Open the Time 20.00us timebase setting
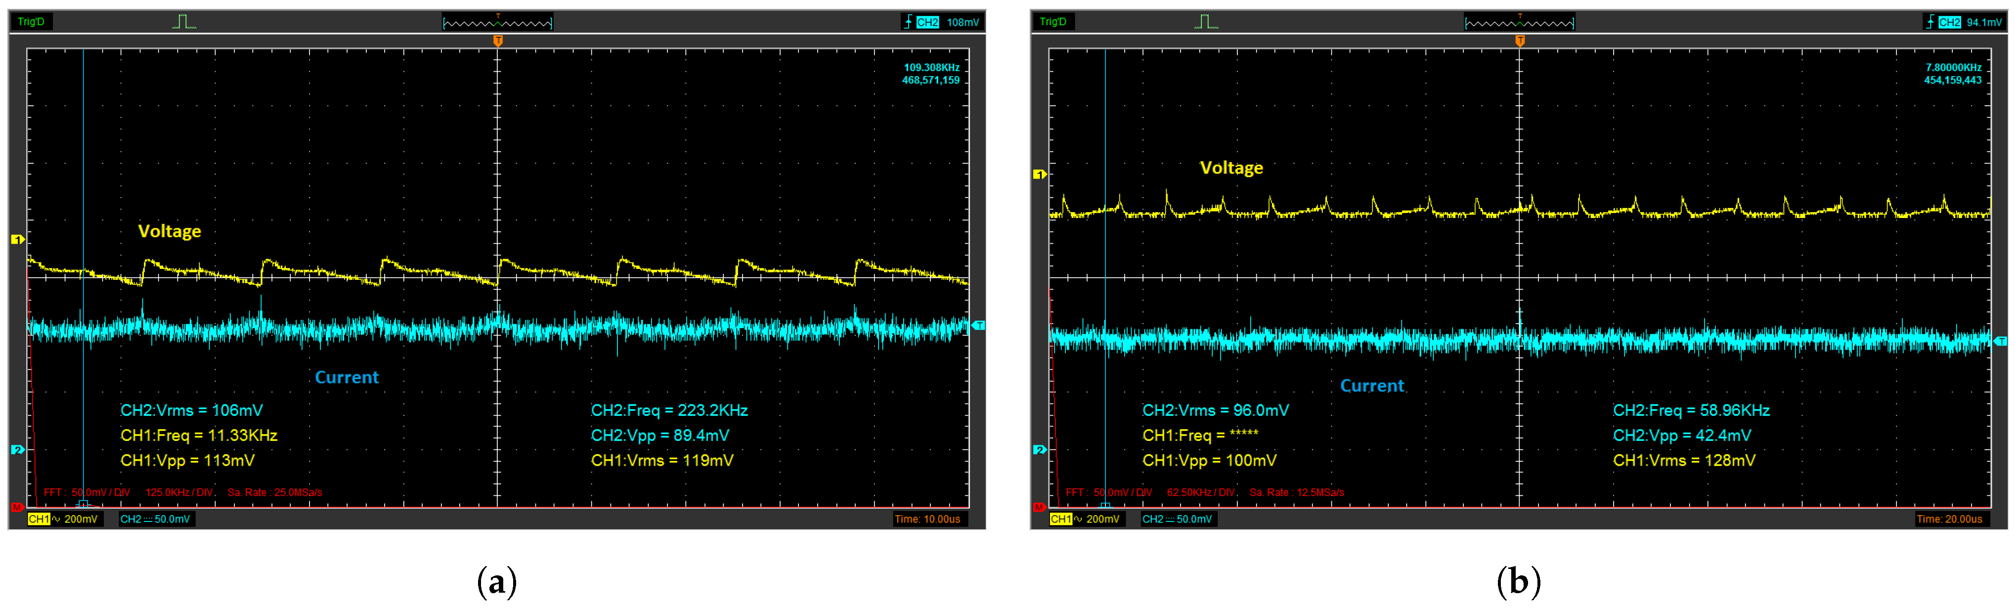The width and height of the screenshot is (2015, 608). (x=1950, y=519)
